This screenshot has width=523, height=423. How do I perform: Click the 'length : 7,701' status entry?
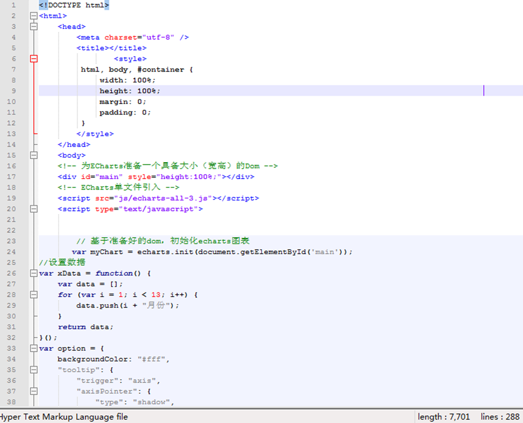[444, 417]
